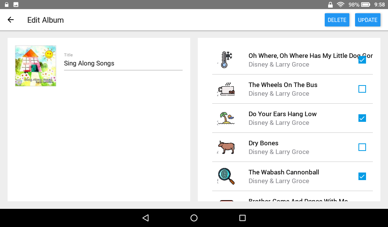Tap the battery indicator in the status bar
Screen dimensions: 388x227
[x=365, y=5]
